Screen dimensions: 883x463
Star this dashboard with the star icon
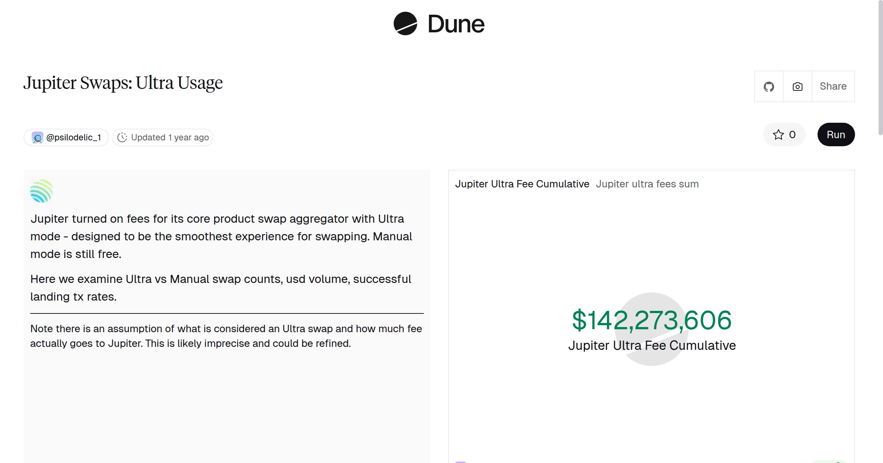click(778, 135)
